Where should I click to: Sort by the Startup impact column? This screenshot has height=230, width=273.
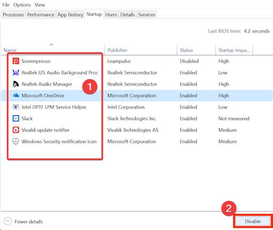(234, 50)
